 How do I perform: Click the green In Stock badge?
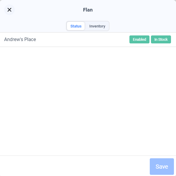tap(161, 40)
